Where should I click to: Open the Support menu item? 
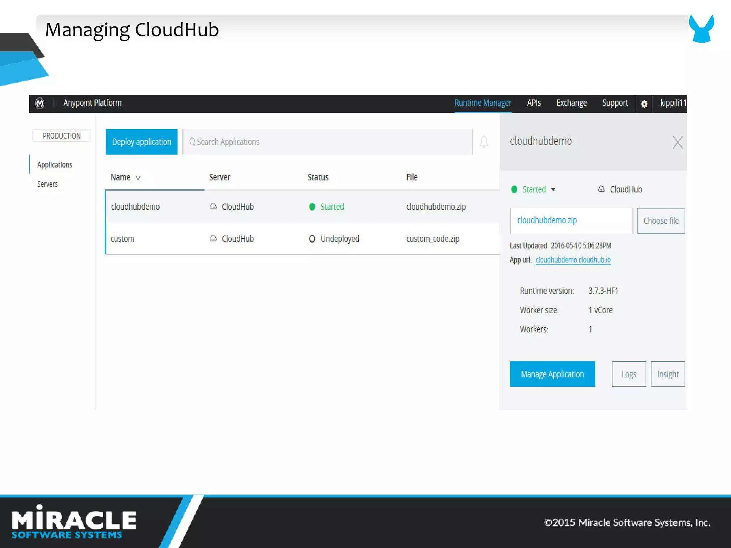pos(615,103)
